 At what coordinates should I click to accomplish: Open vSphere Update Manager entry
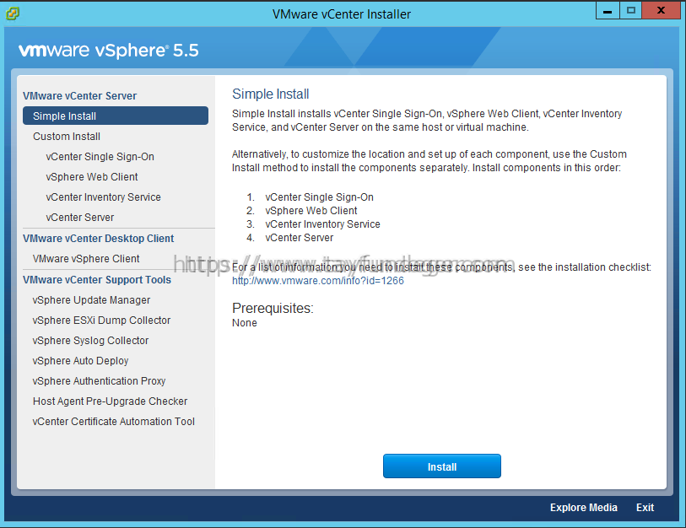pos(91,300)
